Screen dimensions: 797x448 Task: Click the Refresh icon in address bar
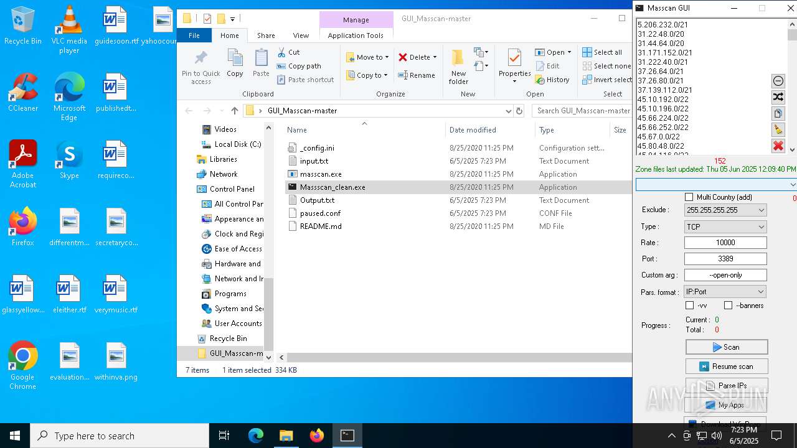click(519, 111)
